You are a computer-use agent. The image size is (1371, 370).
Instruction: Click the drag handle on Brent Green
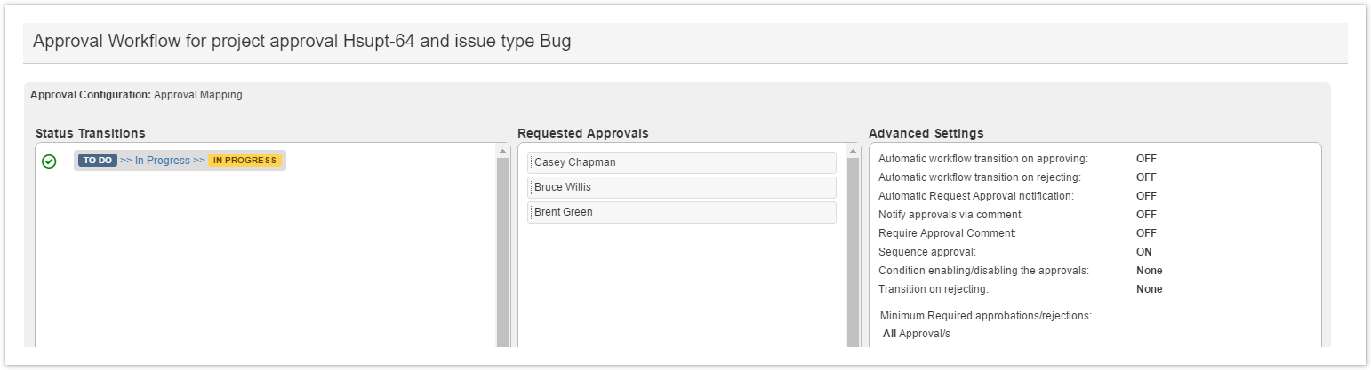click(x=531, y=212)
